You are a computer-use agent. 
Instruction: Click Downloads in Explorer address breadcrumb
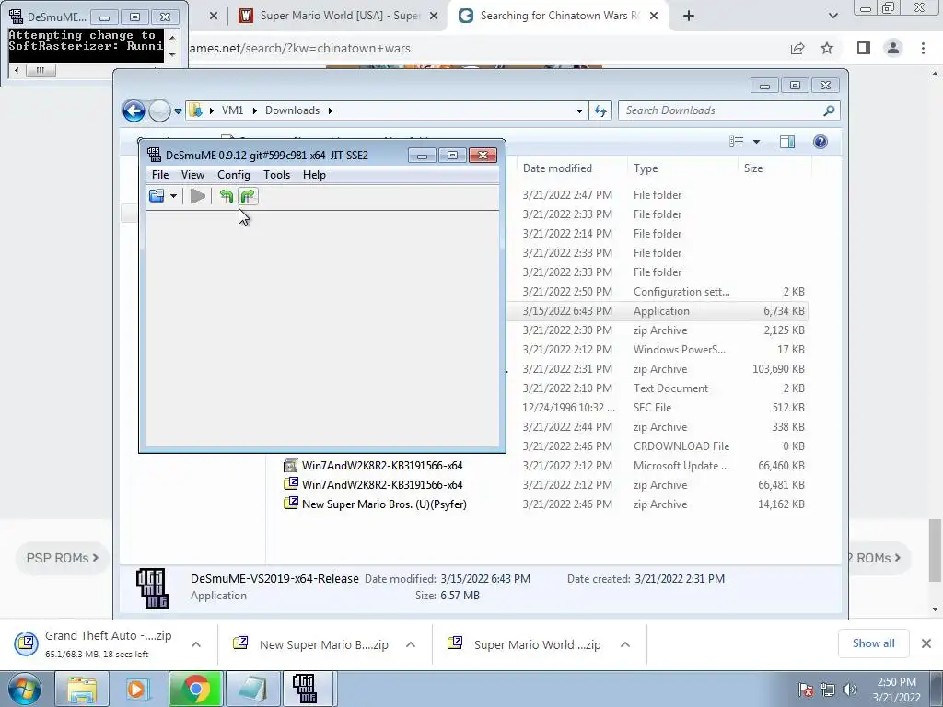tap(292, 110)
